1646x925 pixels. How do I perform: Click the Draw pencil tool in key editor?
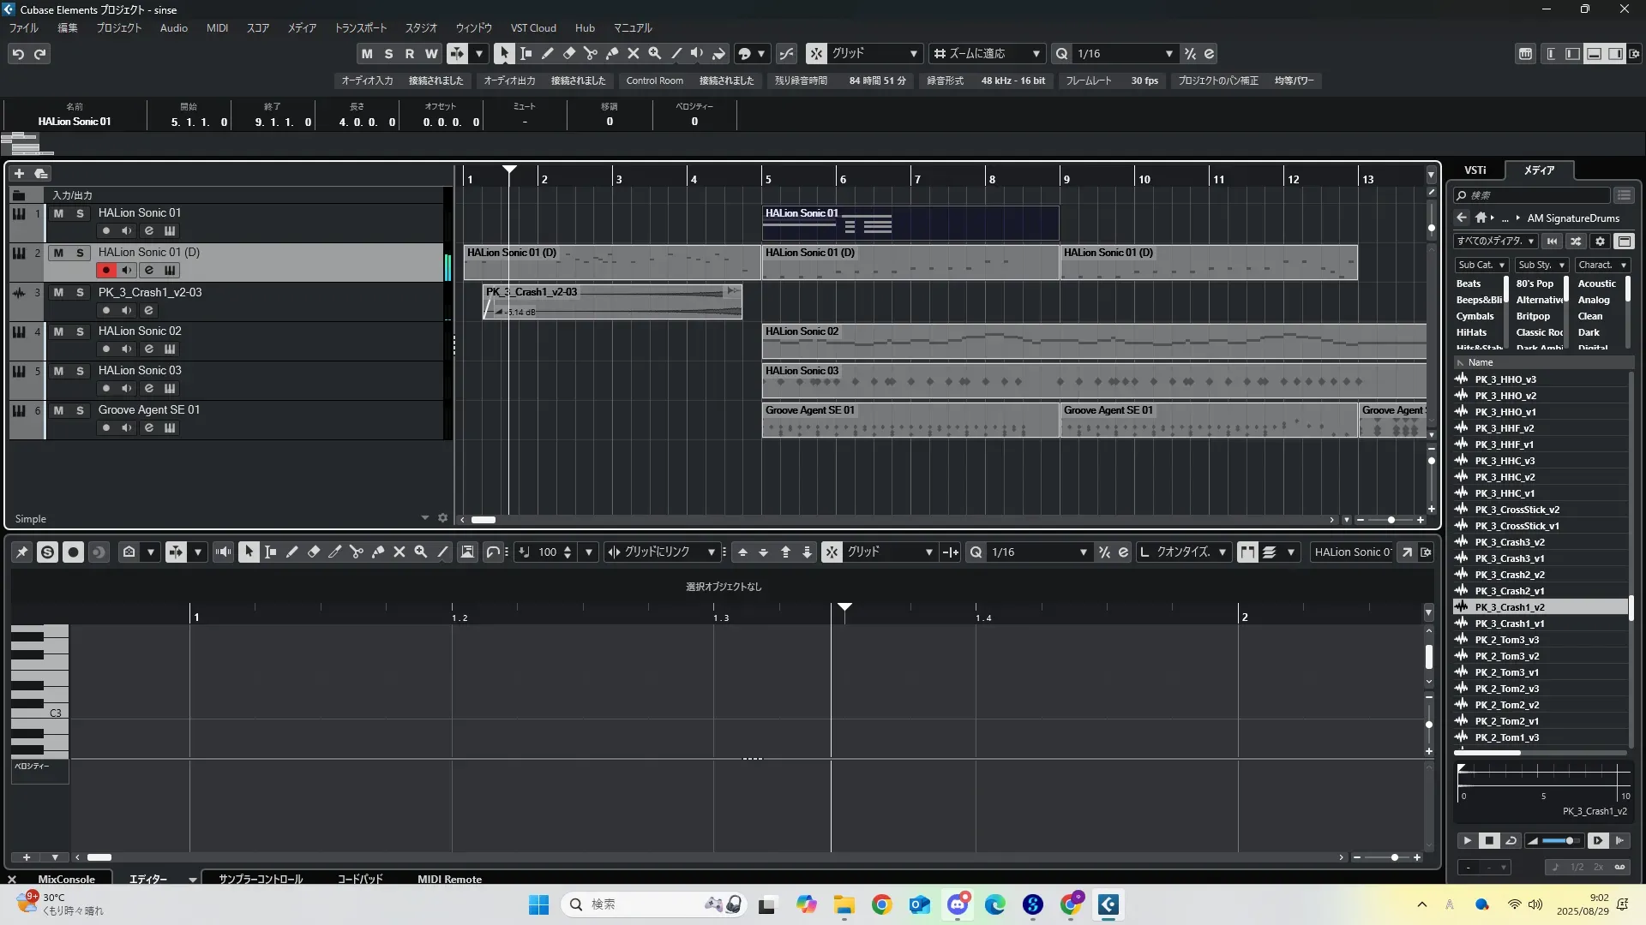pos(292,552)
